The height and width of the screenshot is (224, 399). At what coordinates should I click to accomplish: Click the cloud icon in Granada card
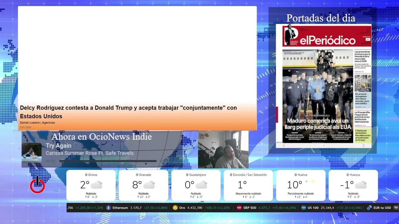[x=149, y=185]
